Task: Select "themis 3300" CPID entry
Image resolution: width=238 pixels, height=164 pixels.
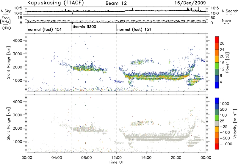Action: tap(84, 27)
